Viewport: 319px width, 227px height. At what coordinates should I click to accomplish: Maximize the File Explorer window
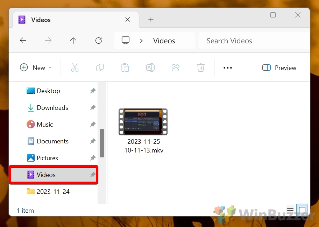coord(273,15)
